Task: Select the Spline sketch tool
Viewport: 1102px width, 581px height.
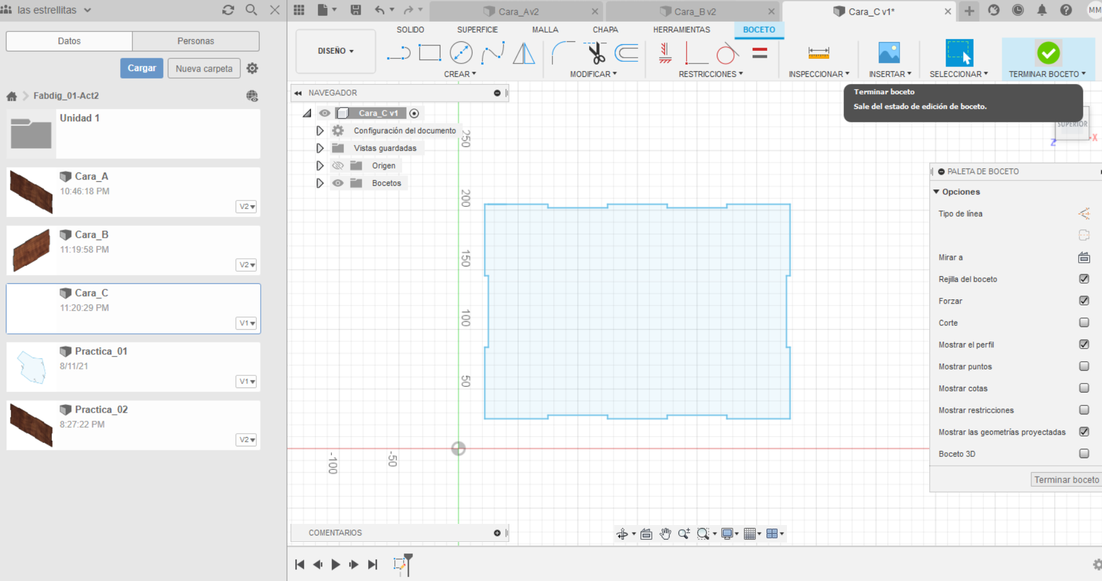Action: click(493, 53)
